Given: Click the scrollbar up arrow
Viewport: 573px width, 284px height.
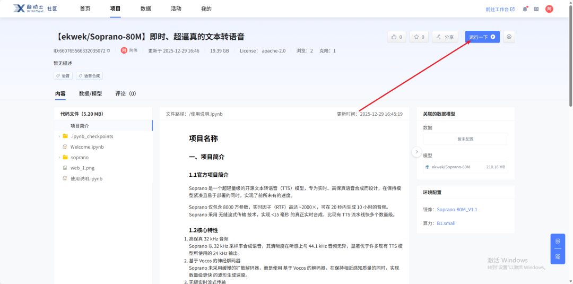Looking at the screenshot, I should (570, 2).
